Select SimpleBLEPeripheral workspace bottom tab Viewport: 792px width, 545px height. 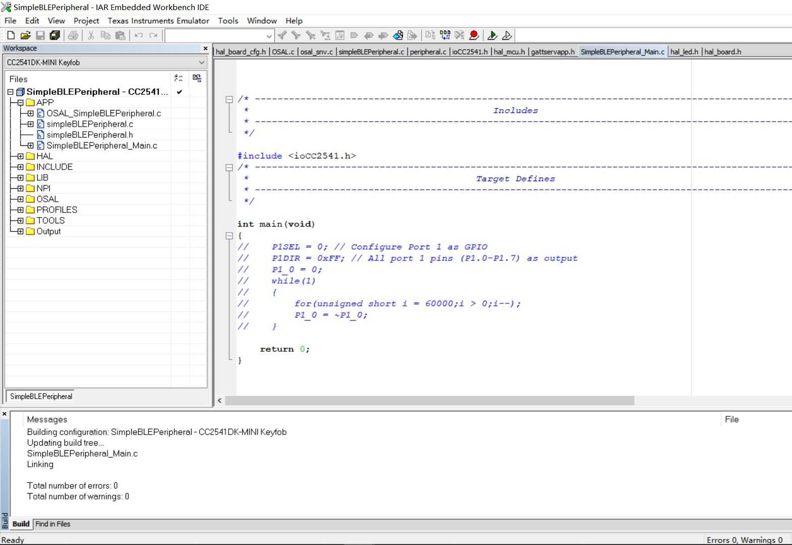click(41, 396)
